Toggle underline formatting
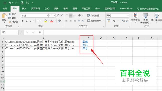The image size is (162, 91). point(31,21)
